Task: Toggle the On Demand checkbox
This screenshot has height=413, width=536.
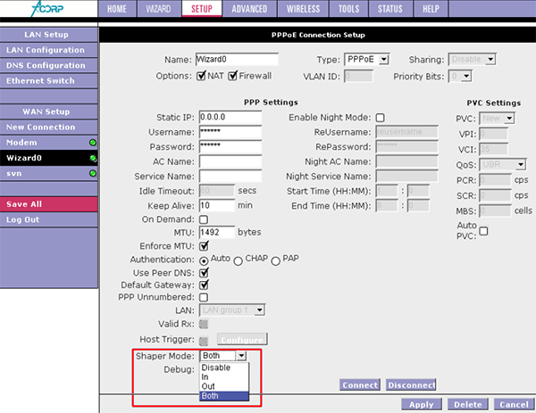Action: 204,219
